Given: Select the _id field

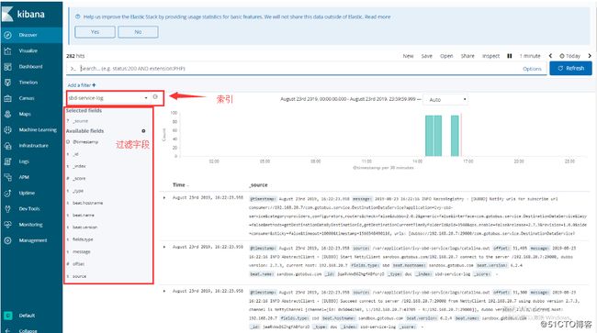Looking at the screenshot, I should (75, 154).
